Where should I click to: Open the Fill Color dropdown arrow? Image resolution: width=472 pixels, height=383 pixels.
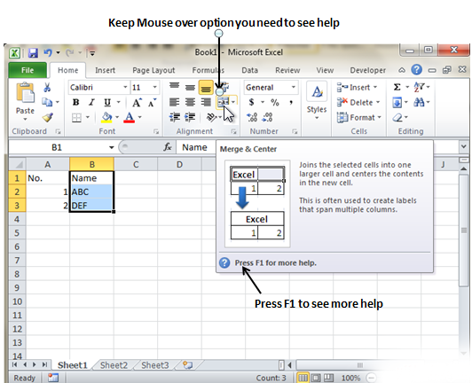tap(117, 117)
